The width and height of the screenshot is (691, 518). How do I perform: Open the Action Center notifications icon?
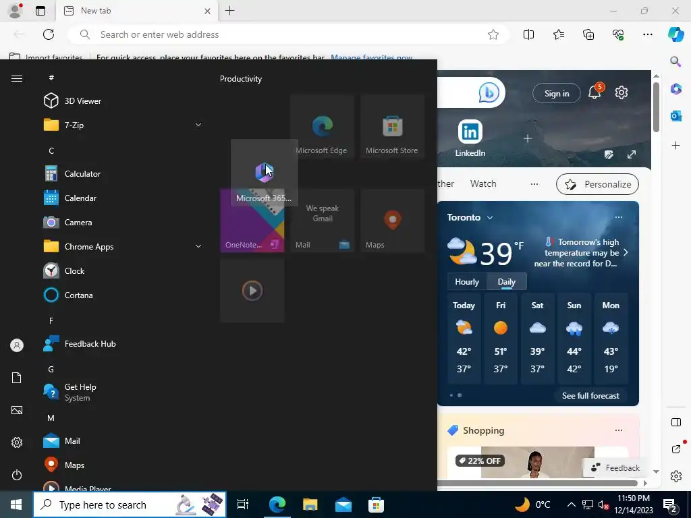(x=670, y=505)
